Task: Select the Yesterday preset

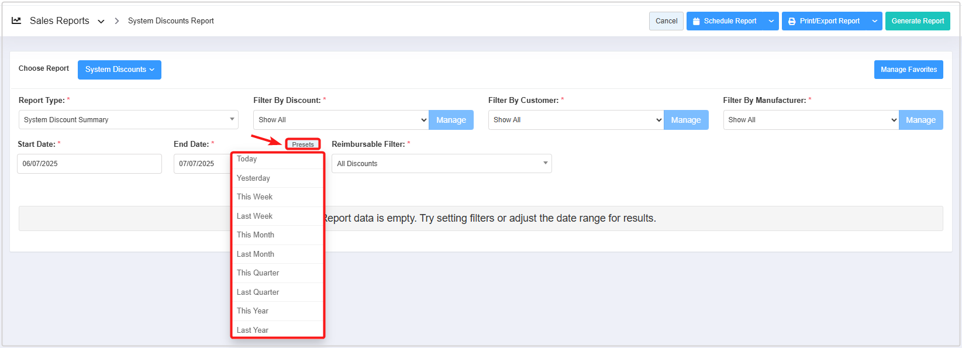Action: click(x=253, y=178)
